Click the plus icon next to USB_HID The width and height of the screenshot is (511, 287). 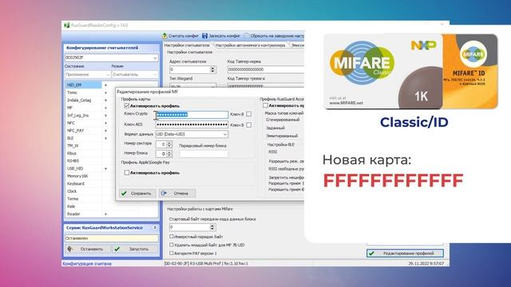105,168
